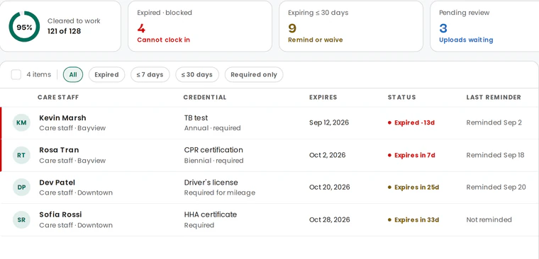Image resolution: width=539 pixels, height=259 pixels.
Task: Click the CPR certification credential
Action: click(213, 150)
